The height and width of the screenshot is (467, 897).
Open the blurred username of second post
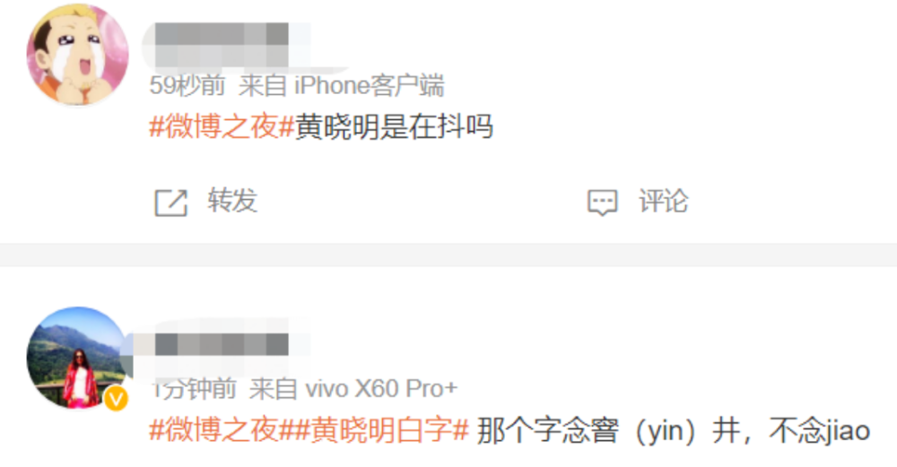pos(222,345)
